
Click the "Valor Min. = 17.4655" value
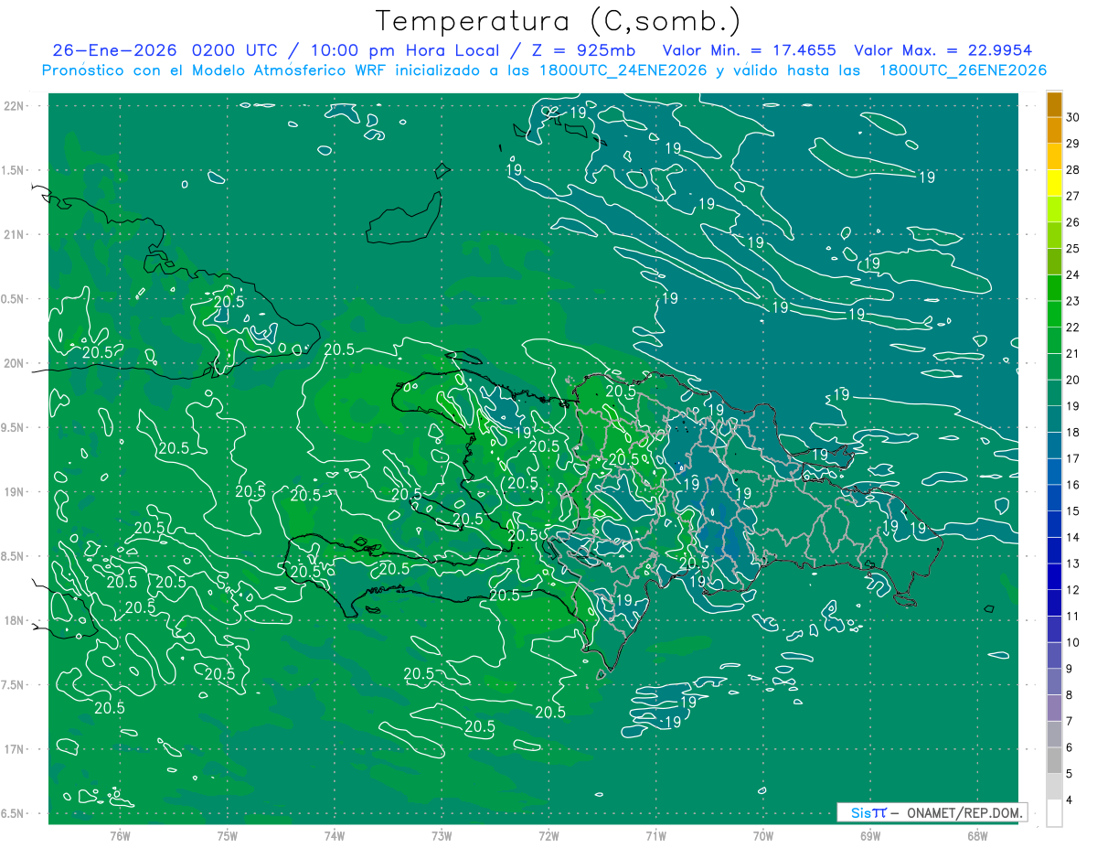pos(750,50)
